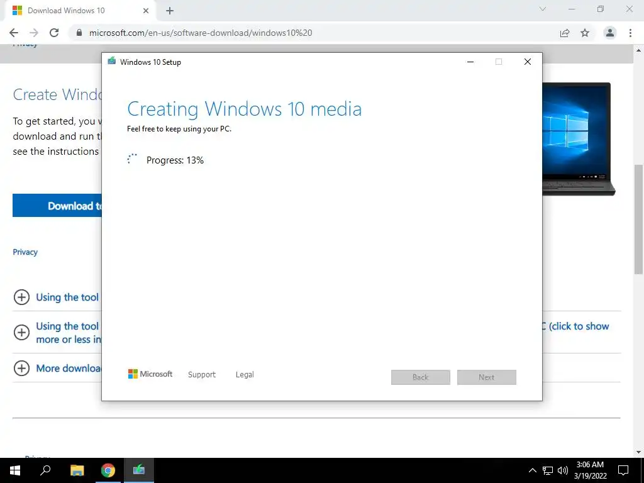Open a new tab with the plus button
The width and height of the screenshot is (644, 483).
(x=170, y=11)
